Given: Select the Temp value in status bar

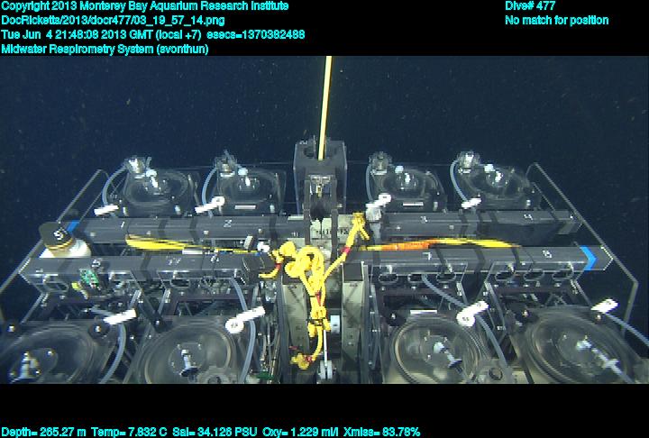Looking at the screenshot, I should coord(130,432).
